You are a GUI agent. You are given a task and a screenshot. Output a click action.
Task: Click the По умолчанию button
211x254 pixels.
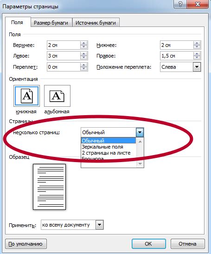click(x=26, y=244)
